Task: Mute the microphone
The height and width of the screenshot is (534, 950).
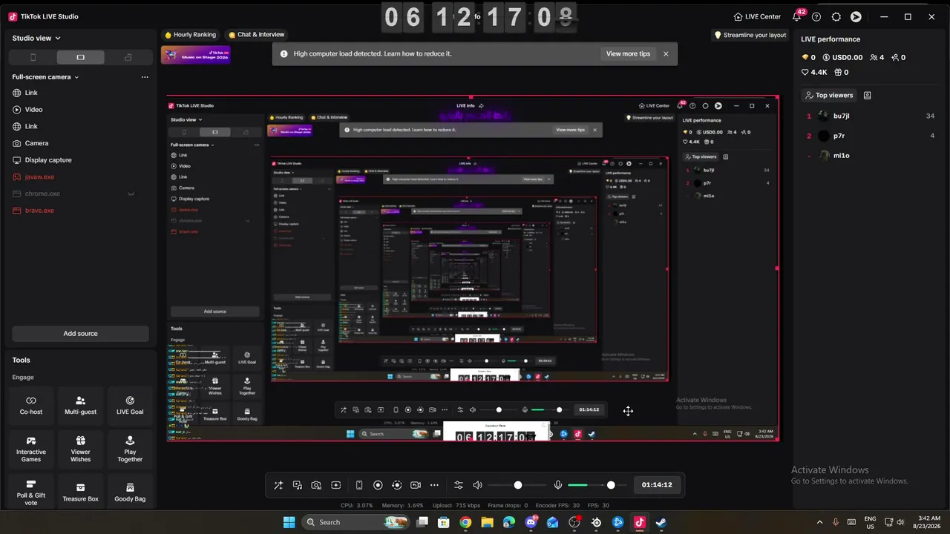Action: 558,485
